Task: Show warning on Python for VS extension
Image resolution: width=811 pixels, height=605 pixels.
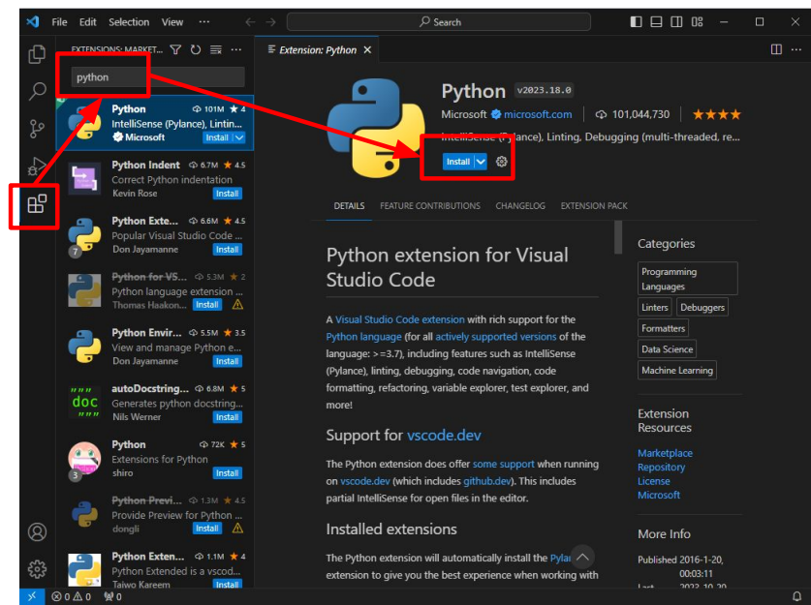Action: [237, 305]
